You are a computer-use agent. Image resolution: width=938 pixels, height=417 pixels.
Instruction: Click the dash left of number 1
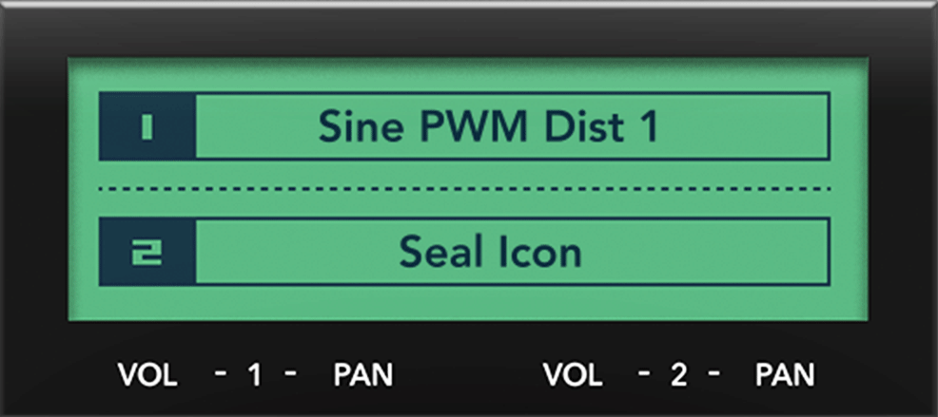(220, 374)
